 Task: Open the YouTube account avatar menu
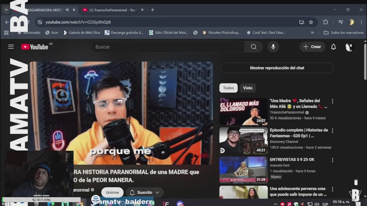point(349,47)
